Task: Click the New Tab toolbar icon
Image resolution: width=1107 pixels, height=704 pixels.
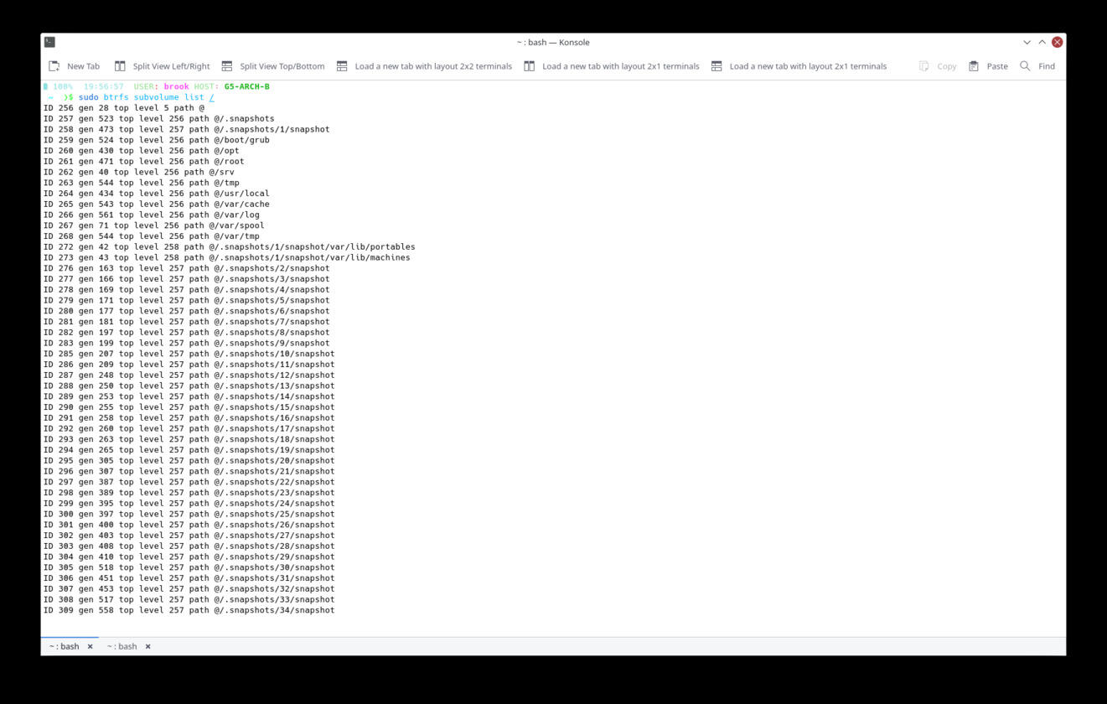Action: (x=54, y=66)
